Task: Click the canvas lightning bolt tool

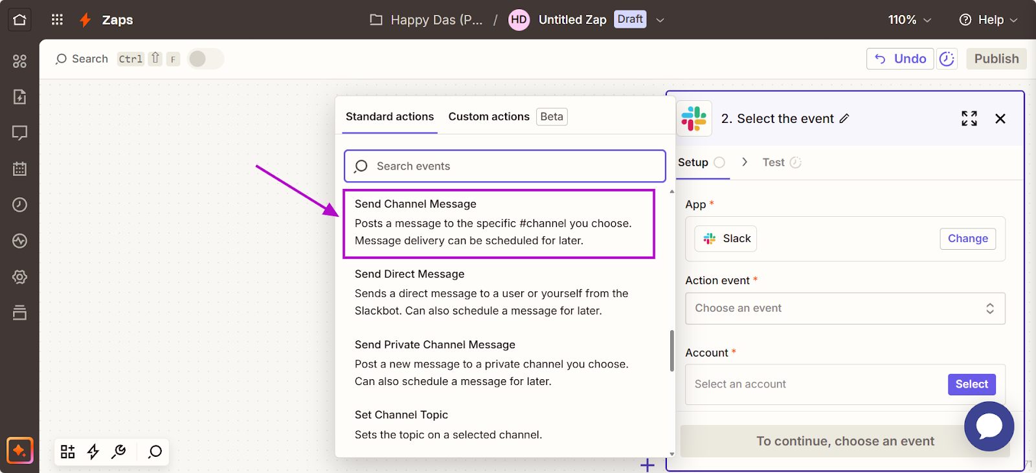Action: click(x=93, y=452)
